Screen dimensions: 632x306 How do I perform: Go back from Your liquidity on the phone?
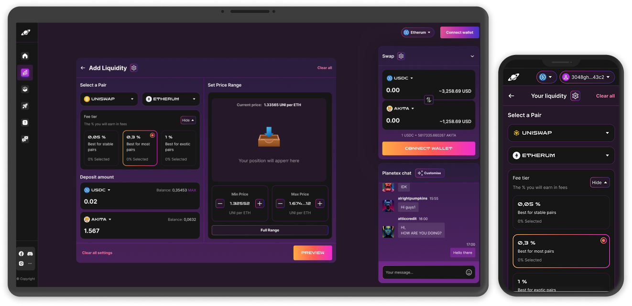511,96
